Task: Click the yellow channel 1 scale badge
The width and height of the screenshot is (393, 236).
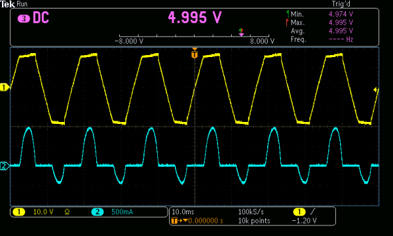Action: point(19,212)
